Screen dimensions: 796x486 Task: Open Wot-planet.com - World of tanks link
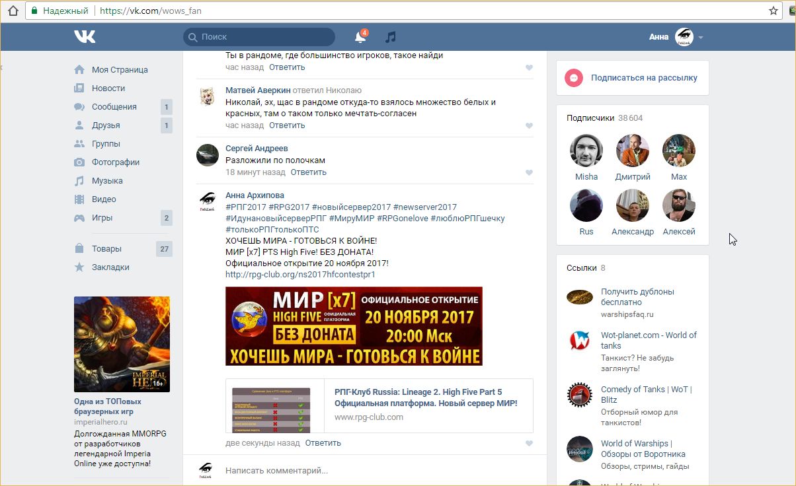pyautogui.click(x=649, y=341)
